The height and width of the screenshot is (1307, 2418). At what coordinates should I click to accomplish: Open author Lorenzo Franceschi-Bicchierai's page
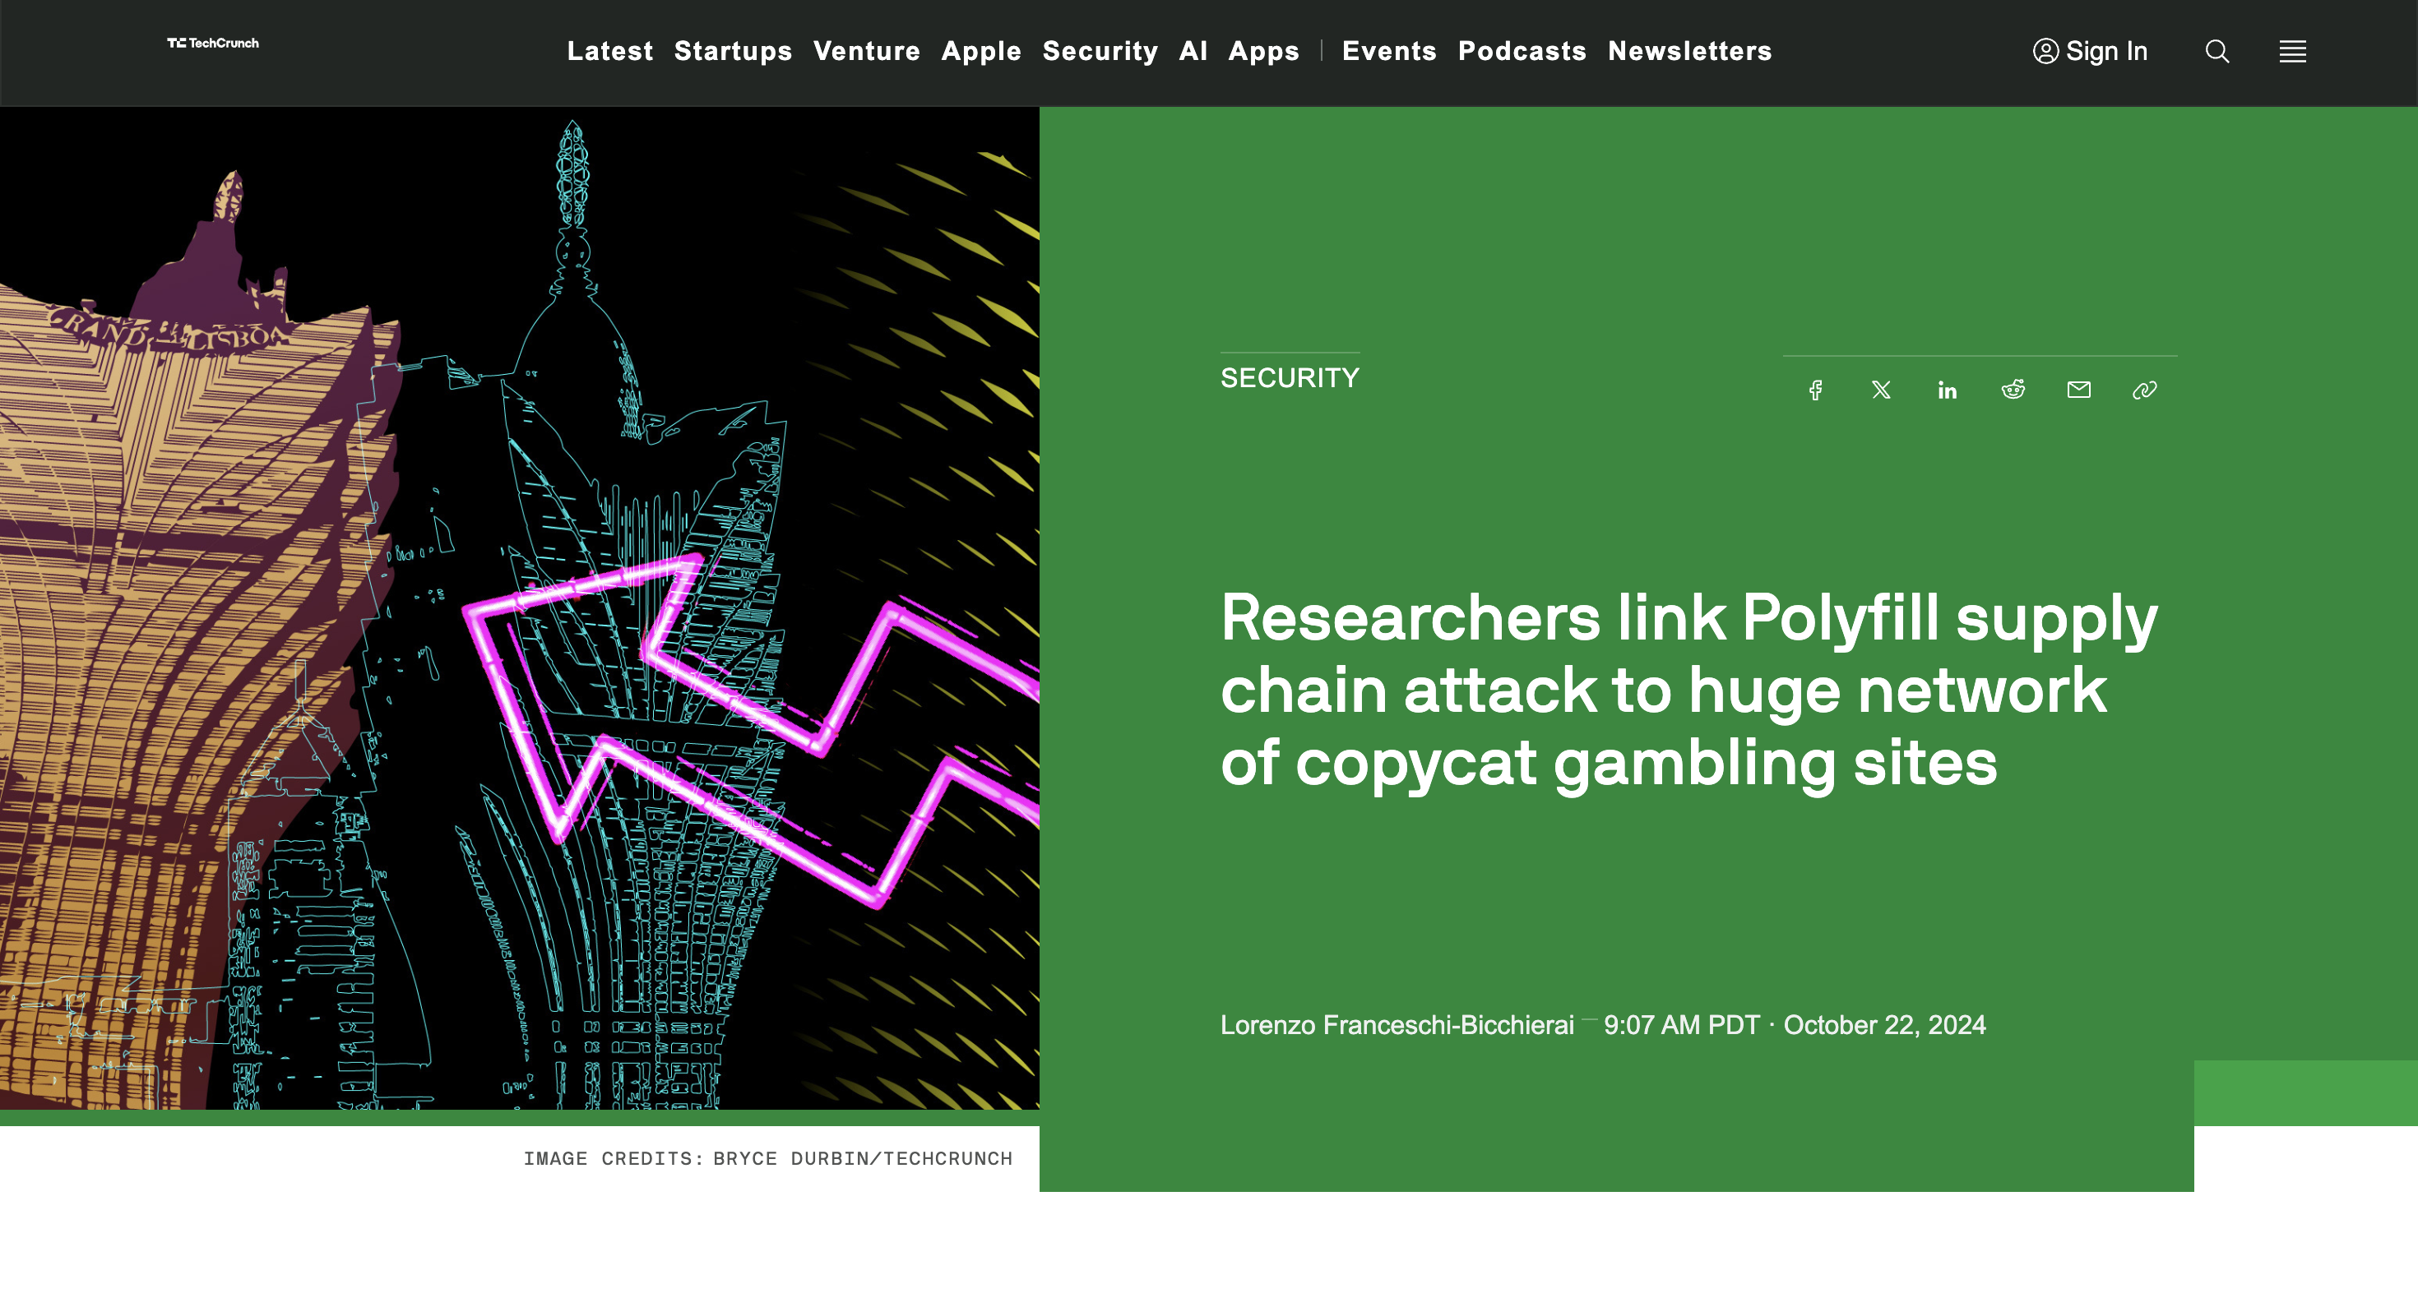click(1397, 1024)
